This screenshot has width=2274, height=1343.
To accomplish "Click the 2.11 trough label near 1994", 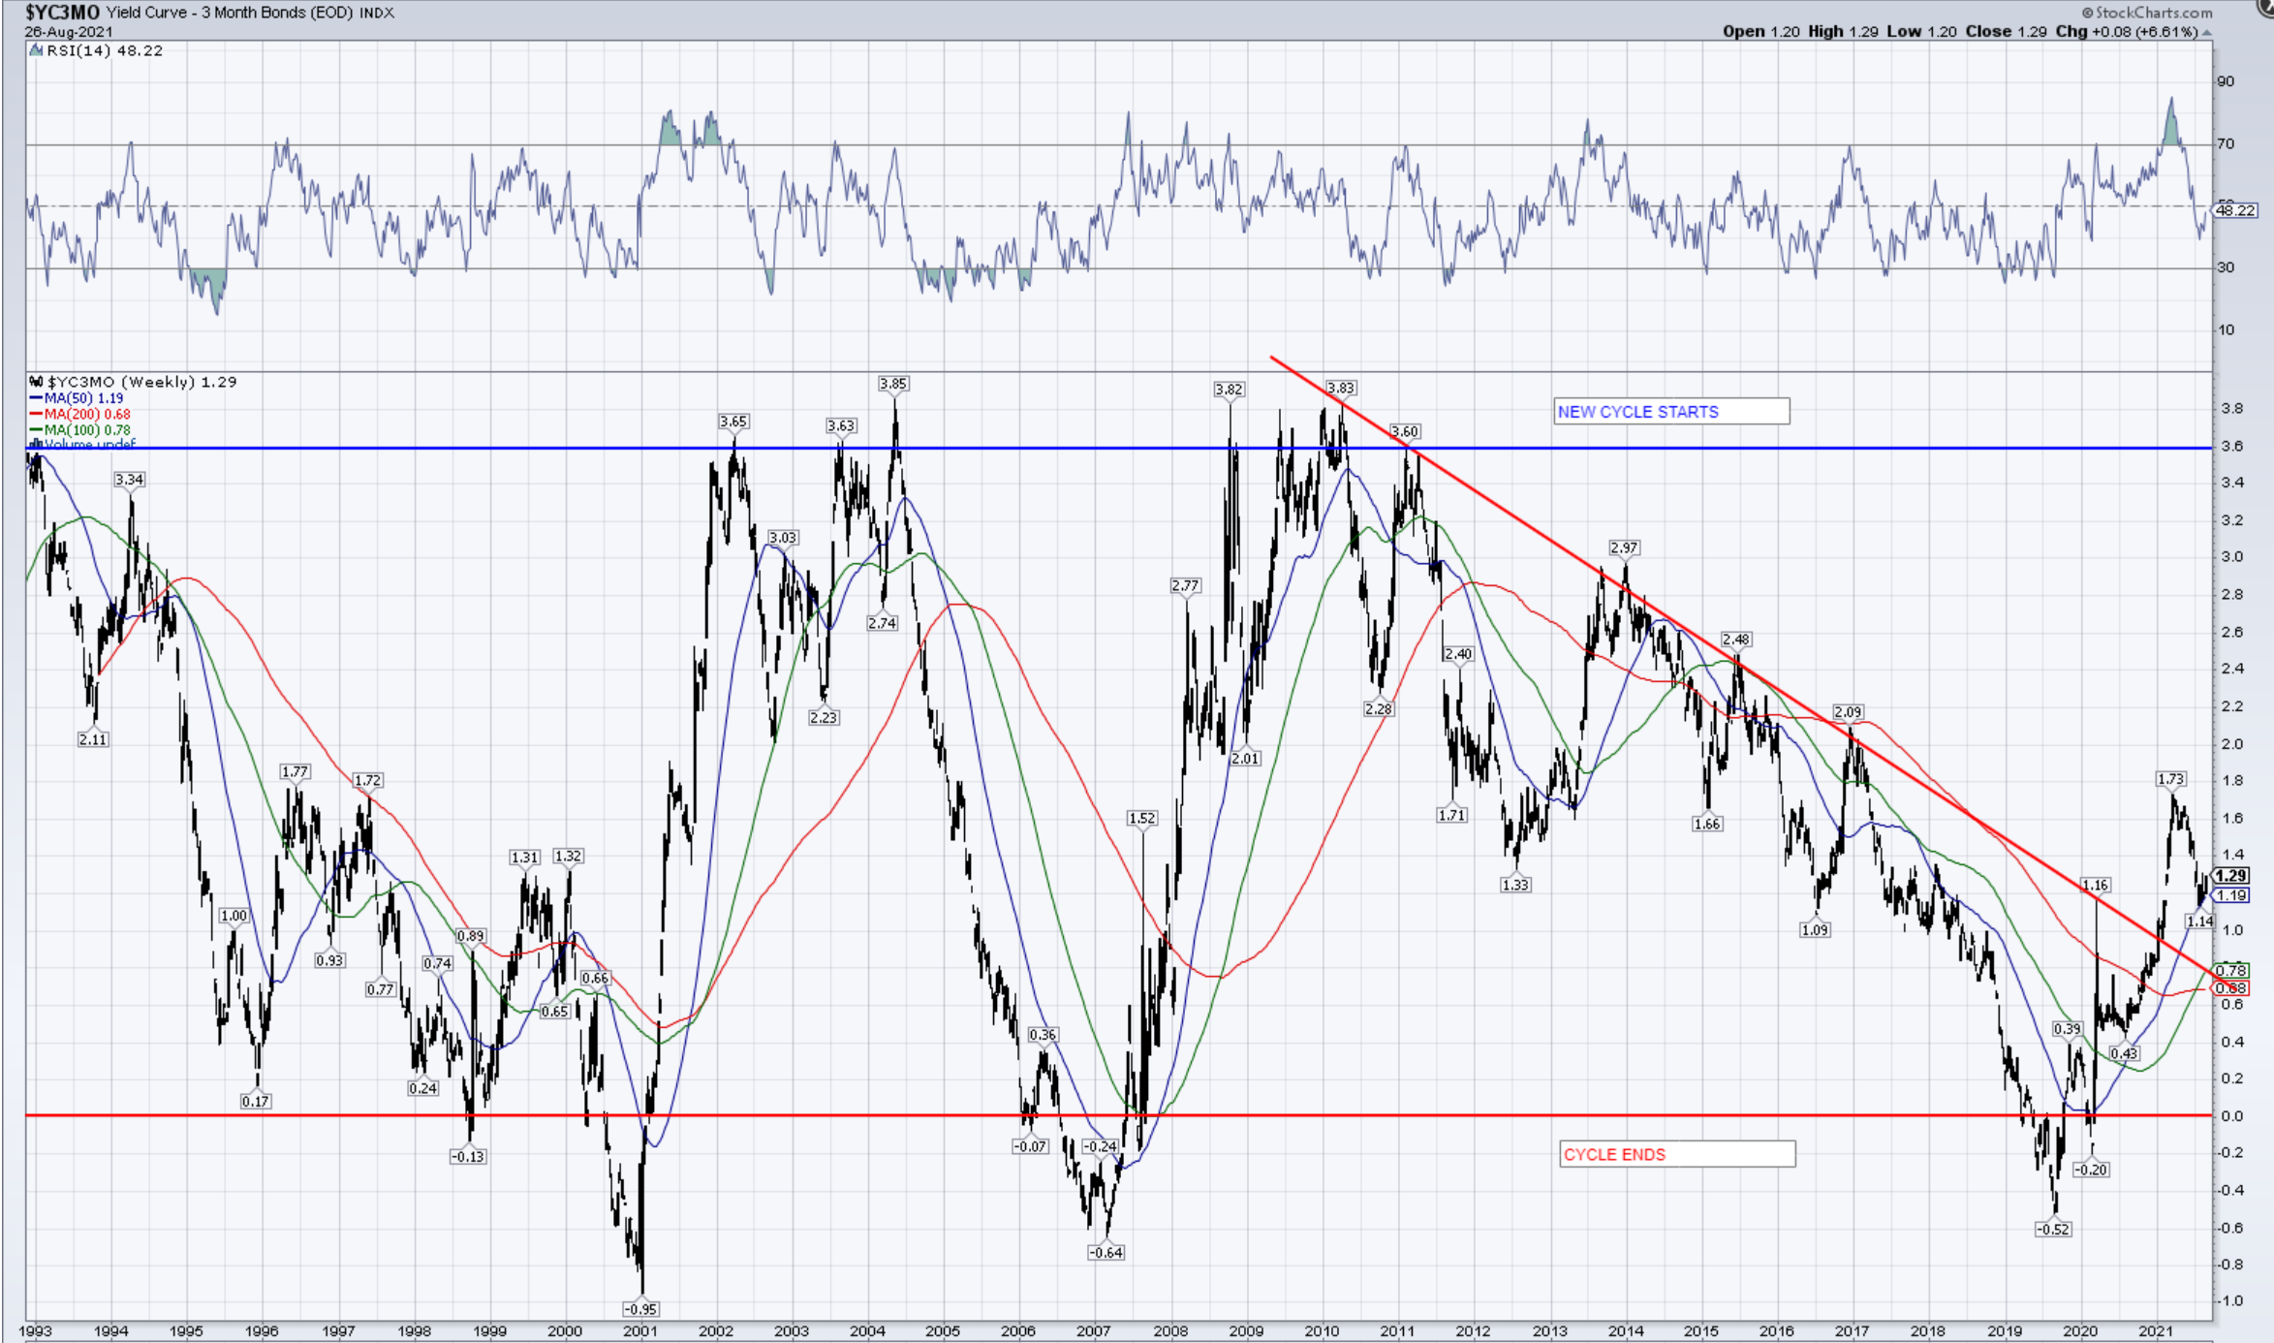I will 93,739.
